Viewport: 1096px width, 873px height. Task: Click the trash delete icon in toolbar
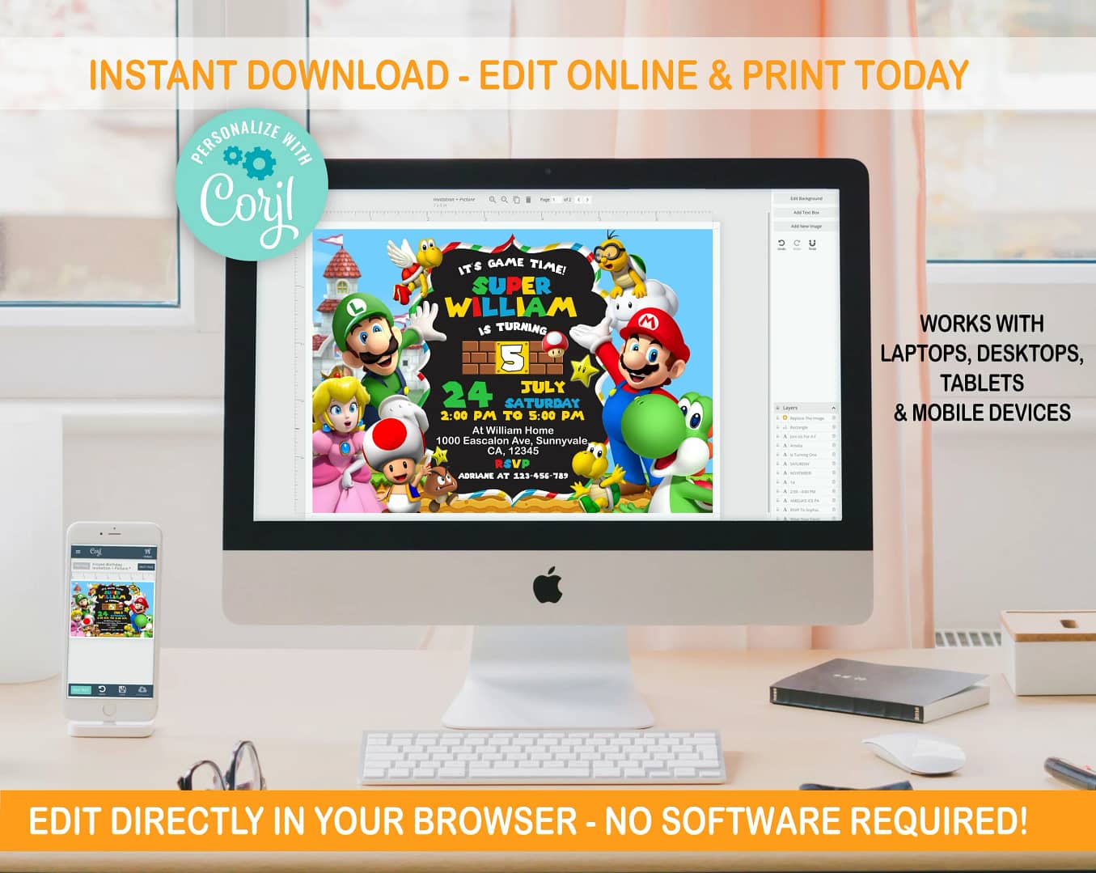[528, 200]
